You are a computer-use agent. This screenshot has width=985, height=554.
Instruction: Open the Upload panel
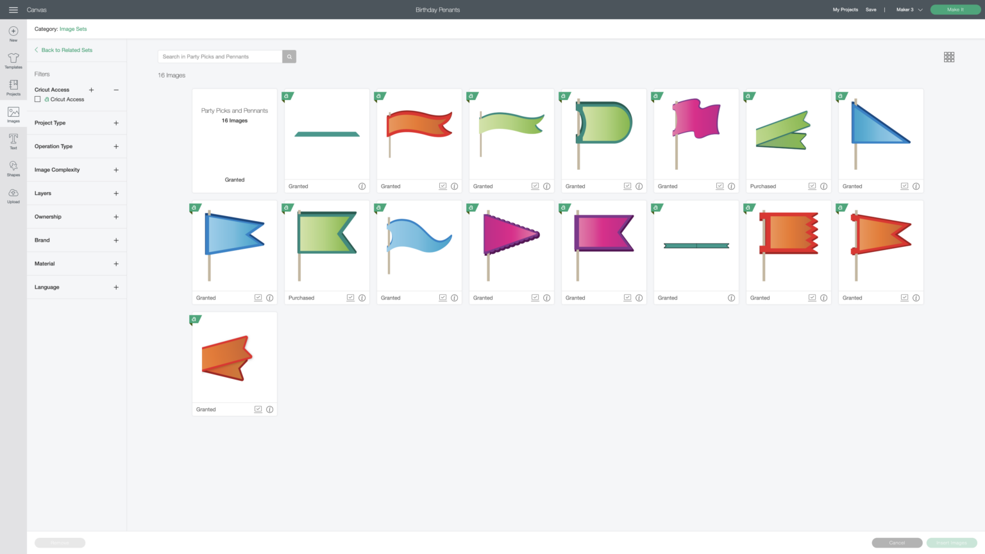point(13,195)
